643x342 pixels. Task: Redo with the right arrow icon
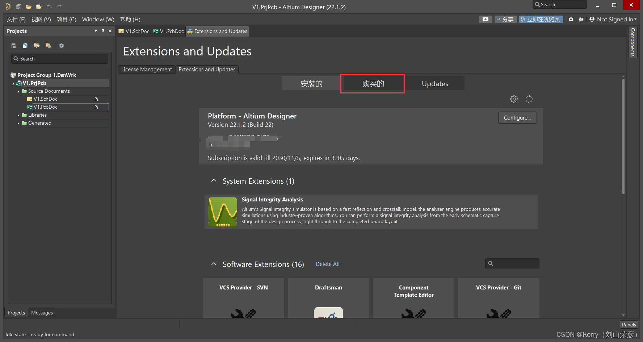point(59,6)
